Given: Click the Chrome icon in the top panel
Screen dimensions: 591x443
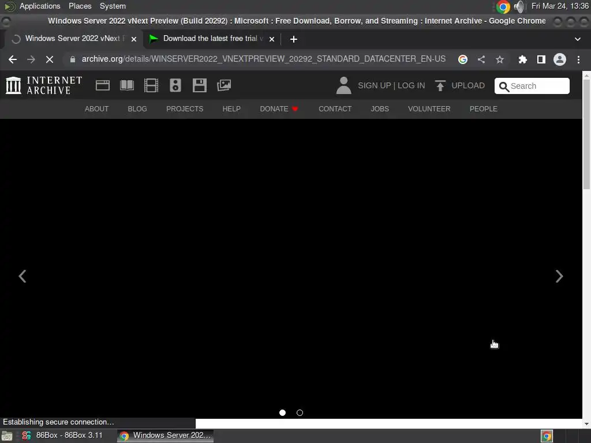Looking at the screenshot, I should point(503,6).
